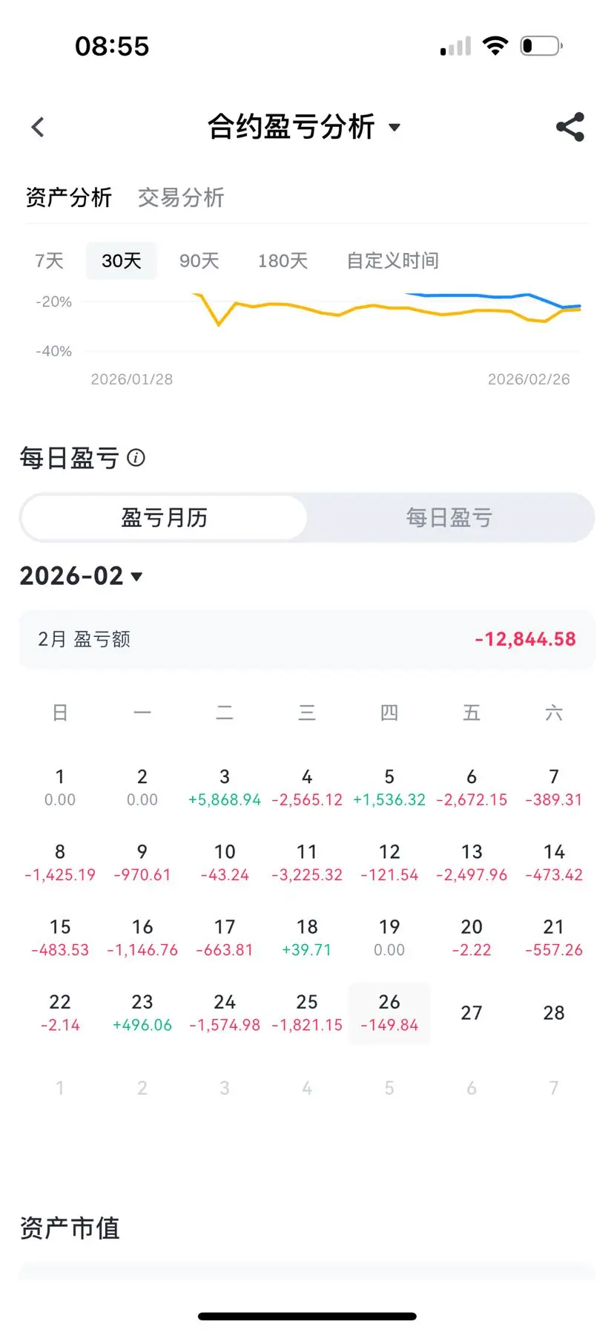Tap the back arrow icon
Screen dimensions: 614x1333
coord(38,127)
